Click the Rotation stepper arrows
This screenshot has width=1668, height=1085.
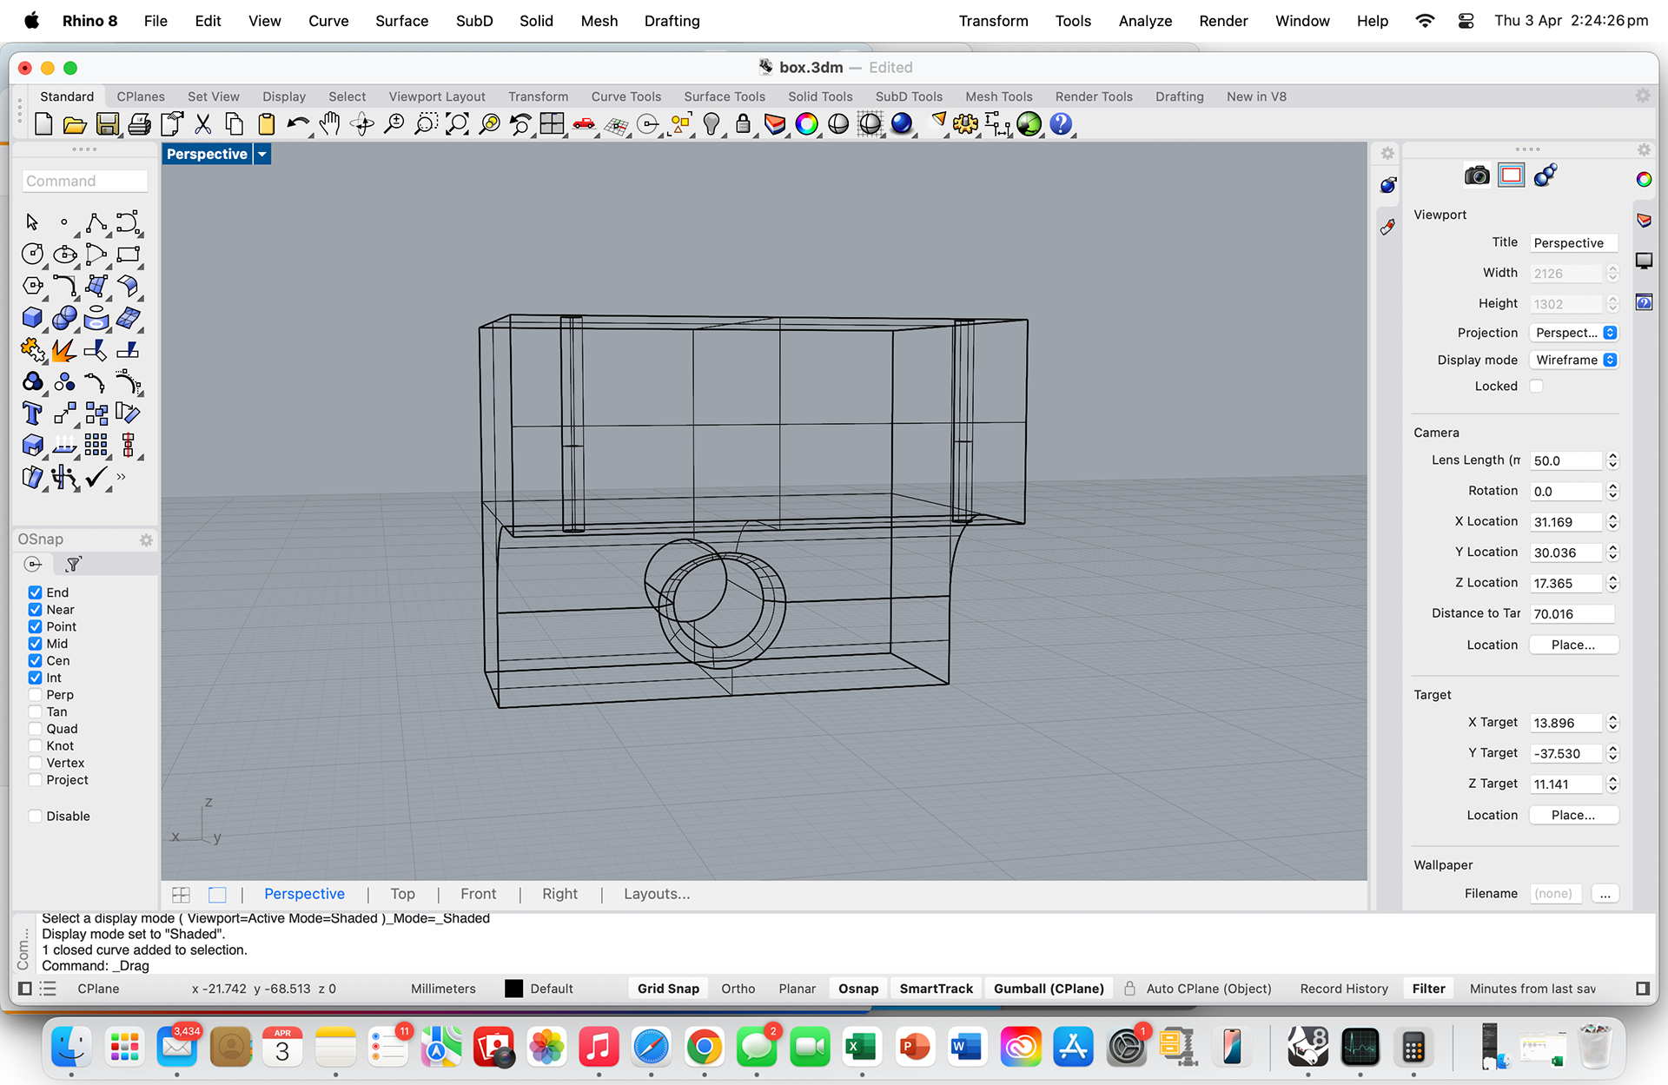tap(1612, 491)
